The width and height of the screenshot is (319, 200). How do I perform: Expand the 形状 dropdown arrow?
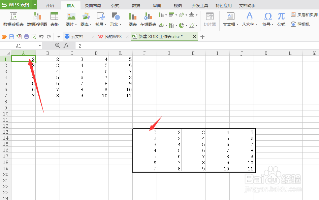pos(121,25)
